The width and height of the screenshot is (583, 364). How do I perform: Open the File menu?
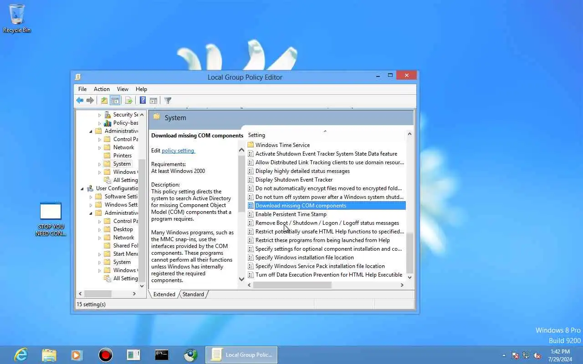(x=82, y=89)
